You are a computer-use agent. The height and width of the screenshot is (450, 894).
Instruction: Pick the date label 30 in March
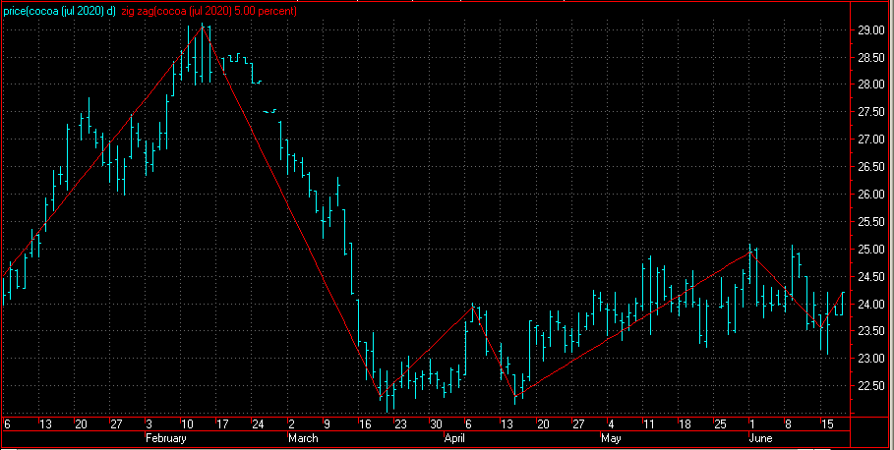tap(436, 424)
